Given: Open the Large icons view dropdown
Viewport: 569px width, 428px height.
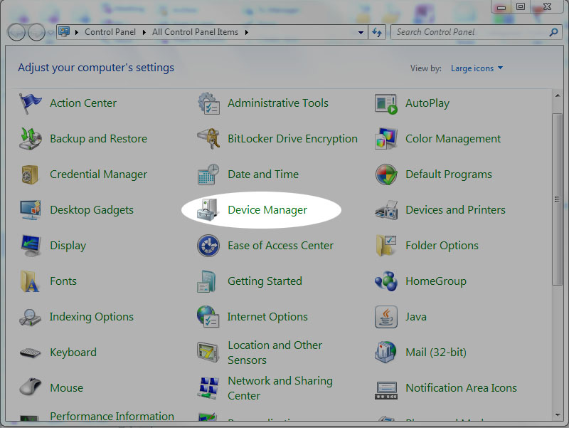Looking at the screenshot, I should click(x=477, y=68).
